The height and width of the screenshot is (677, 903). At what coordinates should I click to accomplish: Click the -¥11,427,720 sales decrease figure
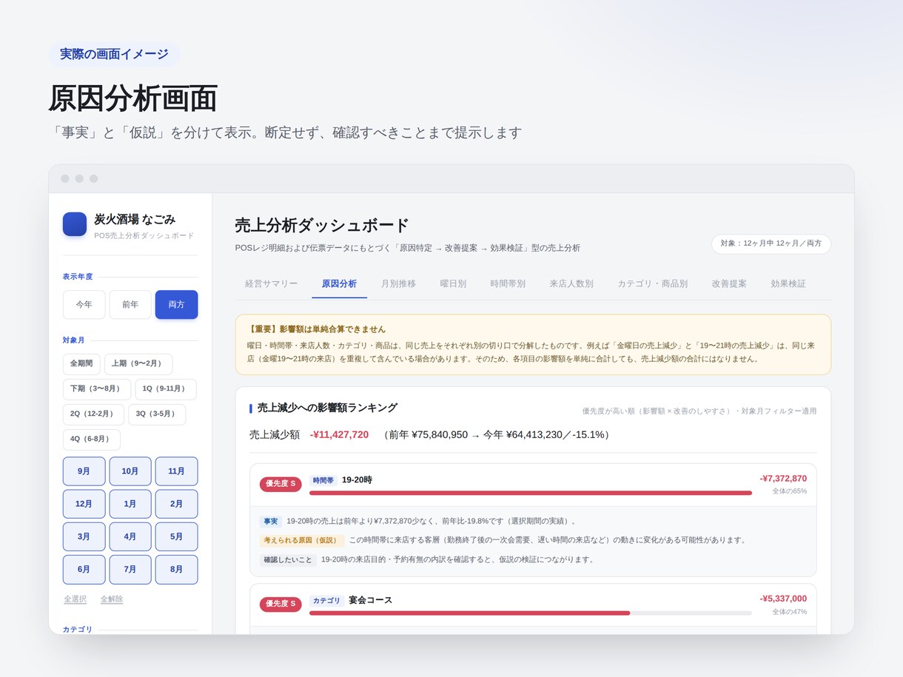click(339, 435)
